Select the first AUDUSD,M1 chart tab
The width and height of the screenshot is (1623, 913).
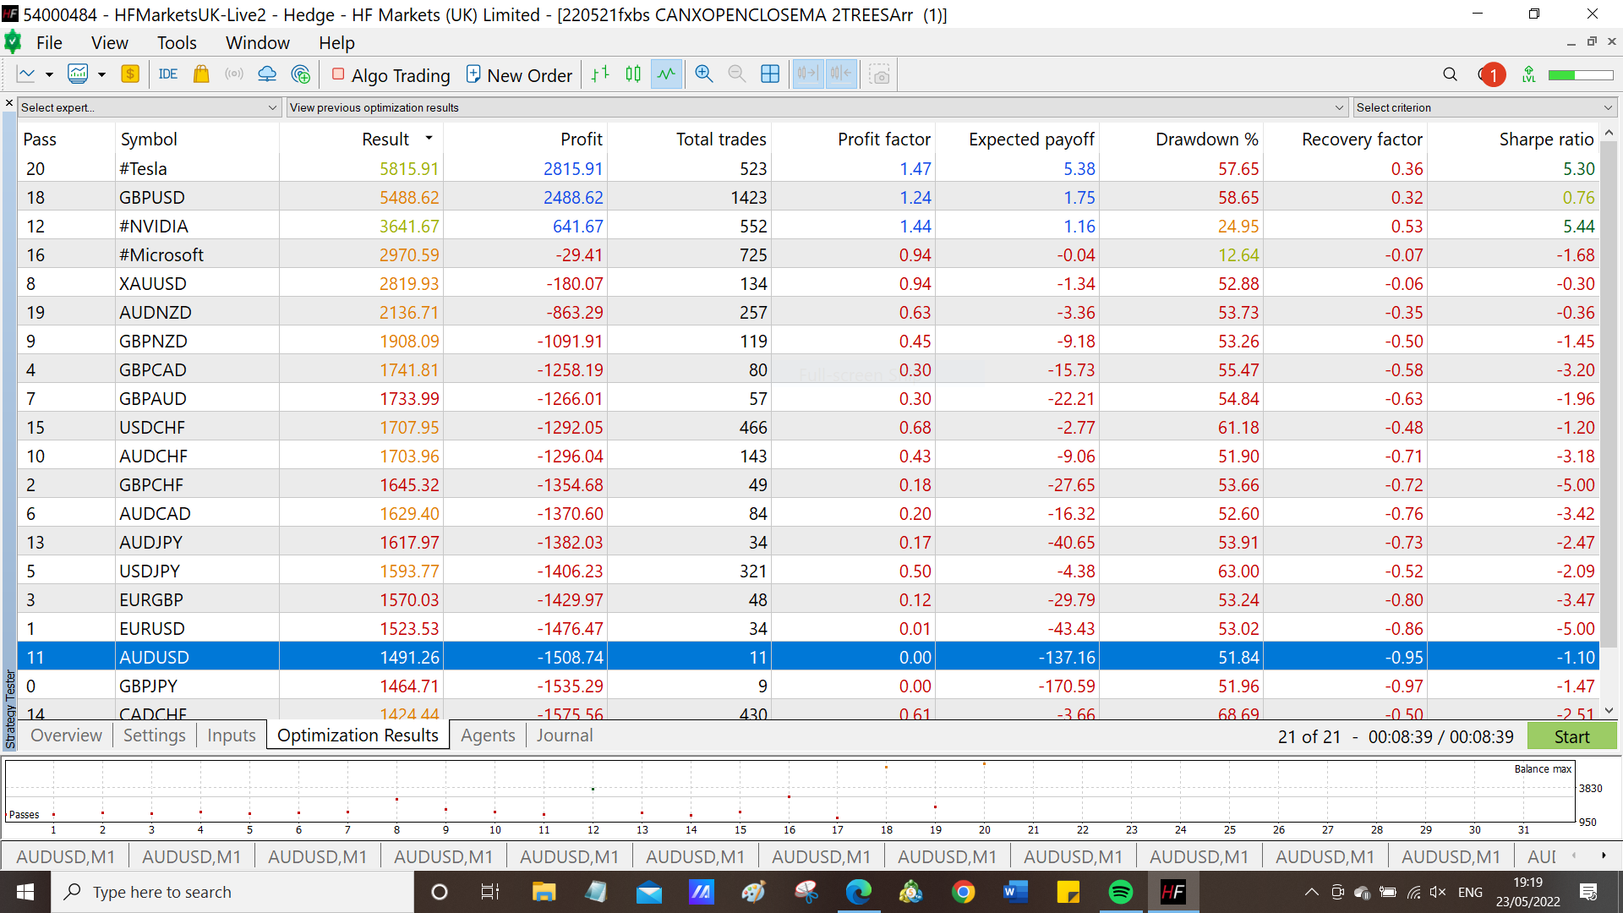click(65, 857)
